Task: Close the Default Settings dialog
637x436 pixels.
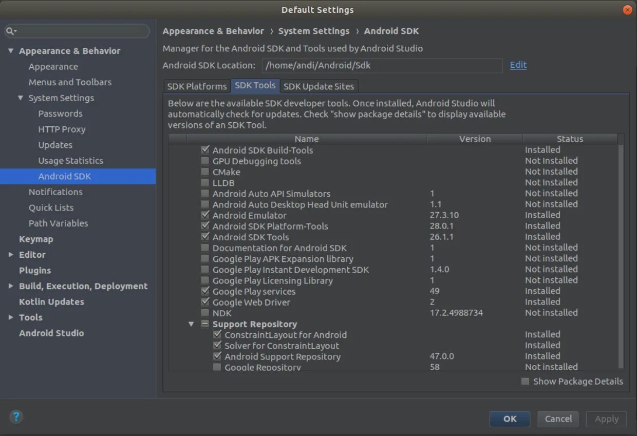Action: pyautogui.click(x=627, y=10)
